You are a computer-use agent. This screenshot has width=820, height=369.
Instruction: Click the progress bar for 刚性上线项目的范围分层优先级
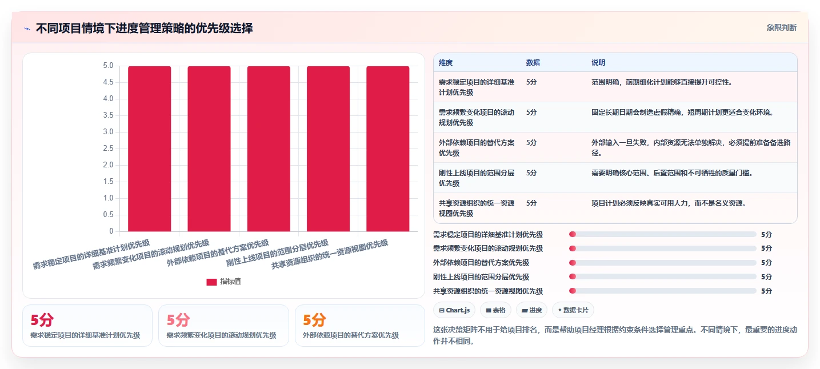[663, 277]
